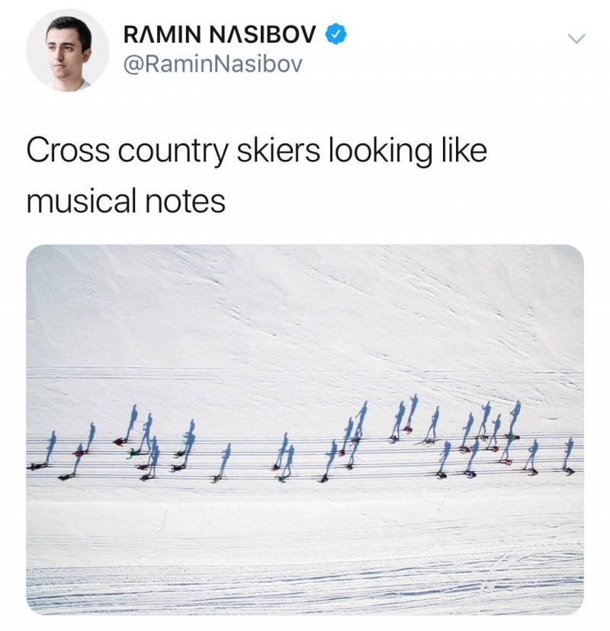Click the blue verified checkmark badge
This screenshot has height=631, width=610.
[335, 34]
